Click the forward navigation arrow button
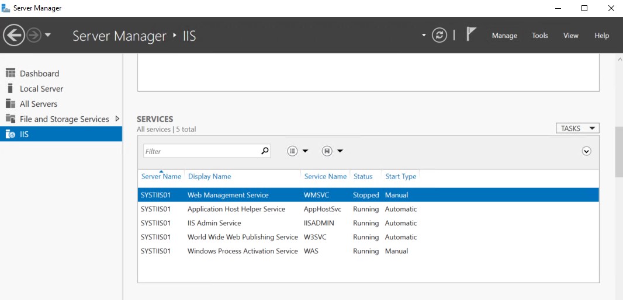This screenshot has height=300, width=623. coord(34,36)
